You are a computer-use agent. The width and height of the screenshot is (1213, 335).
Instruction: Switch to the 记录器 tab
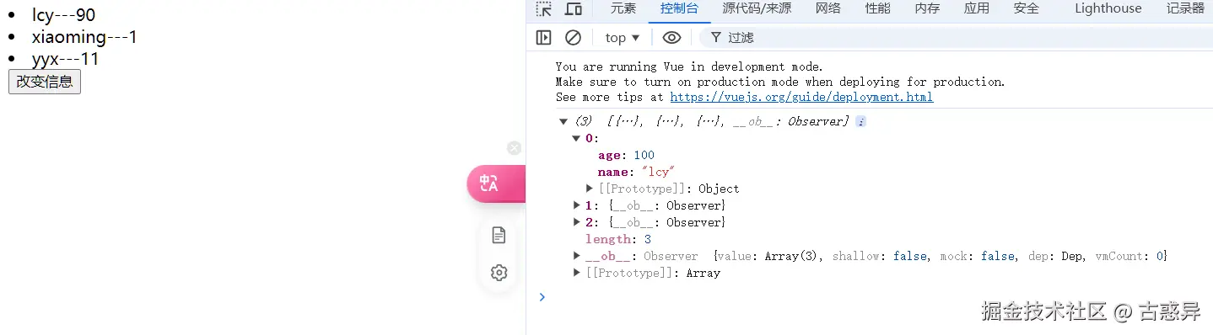1185,8
